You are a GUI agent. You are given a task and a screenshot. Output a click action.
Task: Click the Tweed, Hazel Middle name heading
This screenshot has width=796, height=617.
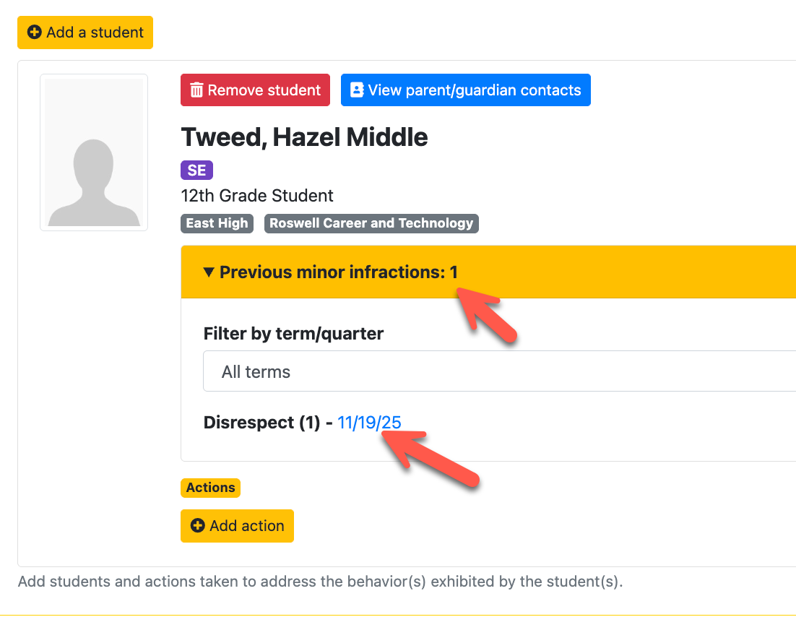click(304, 137)
